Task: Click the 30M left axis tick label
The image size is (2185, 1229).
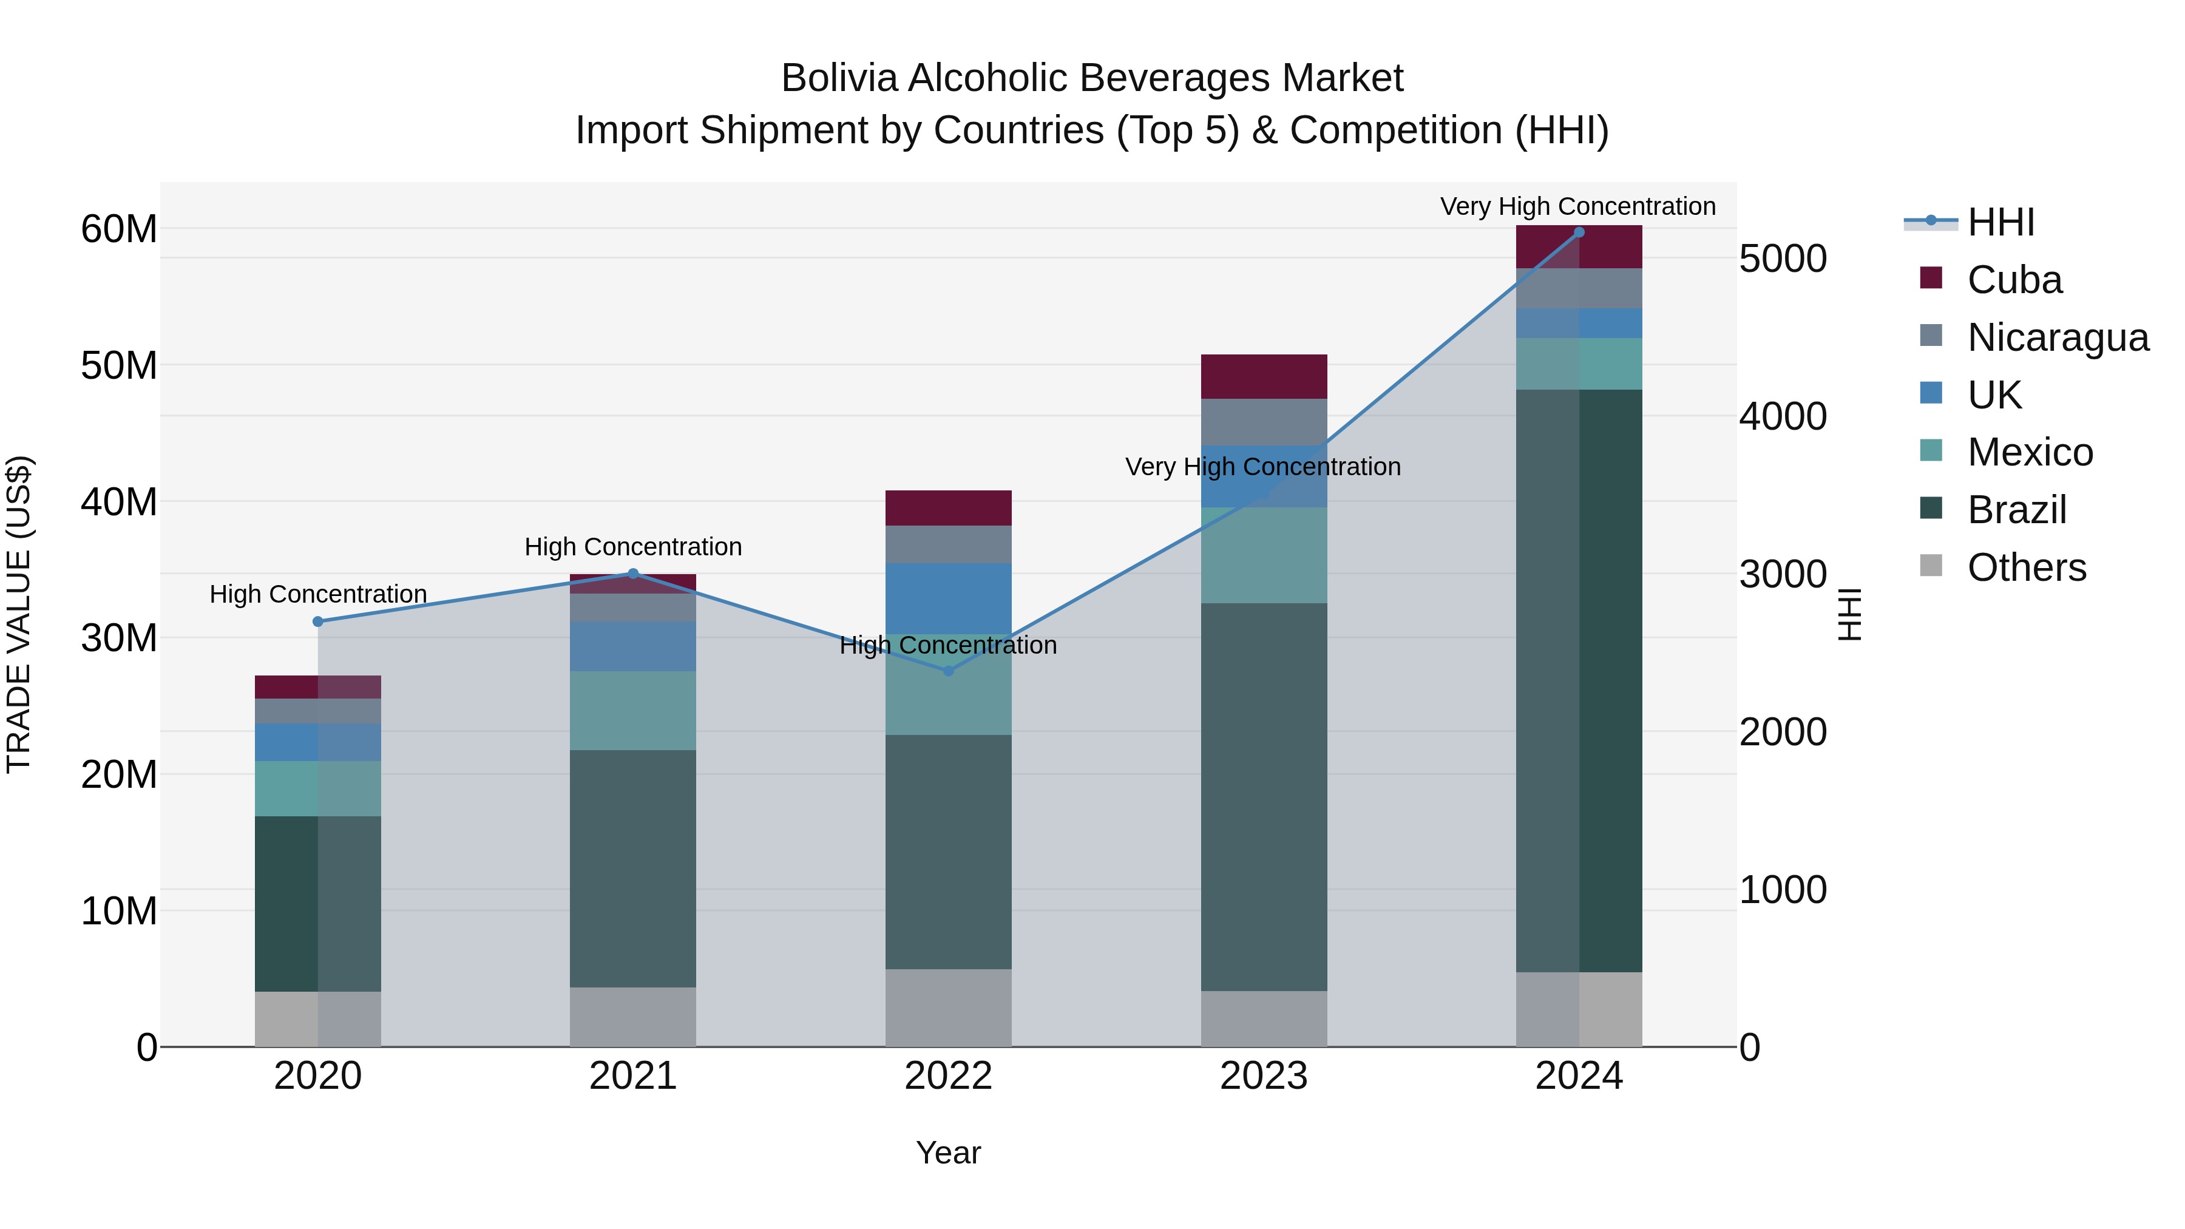Action: click(x=119, y=638)
